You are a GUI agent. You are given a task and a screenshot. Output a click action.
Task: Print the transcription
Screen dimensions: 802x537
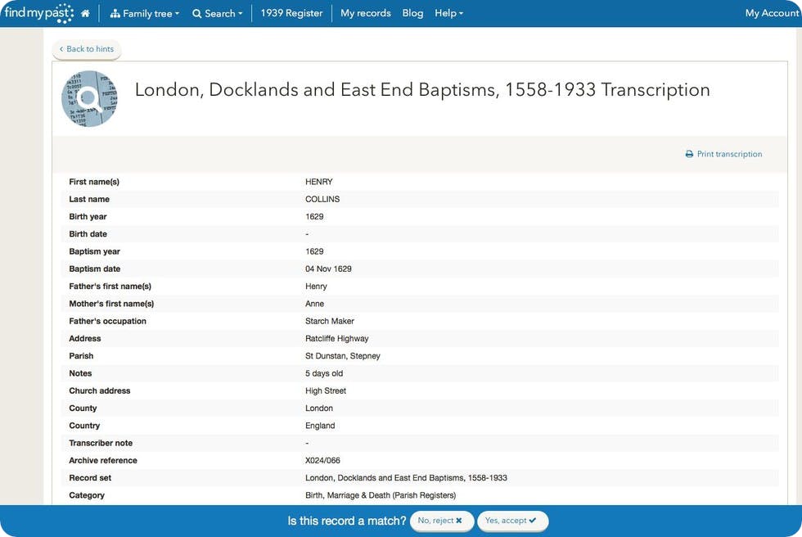[x=723, y=154]
